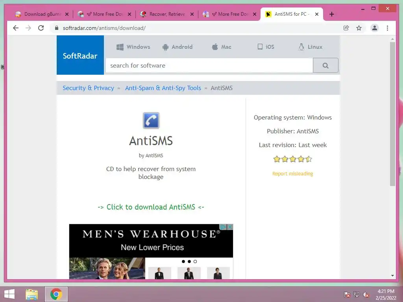Open the Windows Start menu
Image resolution: width=403 pixels, height=302 pixels.
click(9, 294)
